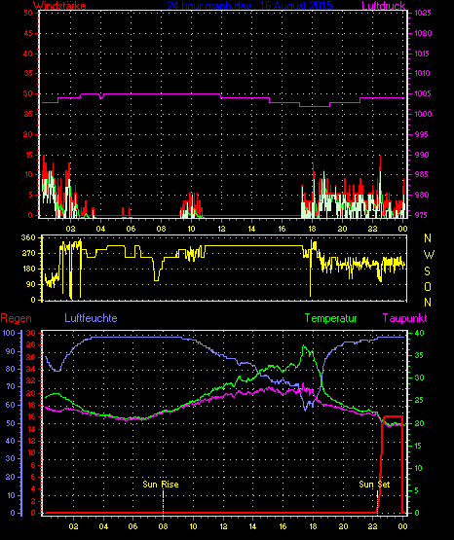The image size is (454, 540).
Task: Click the yellow S compass letter
Action: 427,271
